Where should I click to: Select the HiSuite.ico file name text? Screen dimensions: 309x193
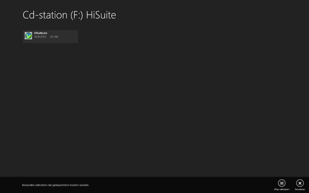(x=40, y=33)
